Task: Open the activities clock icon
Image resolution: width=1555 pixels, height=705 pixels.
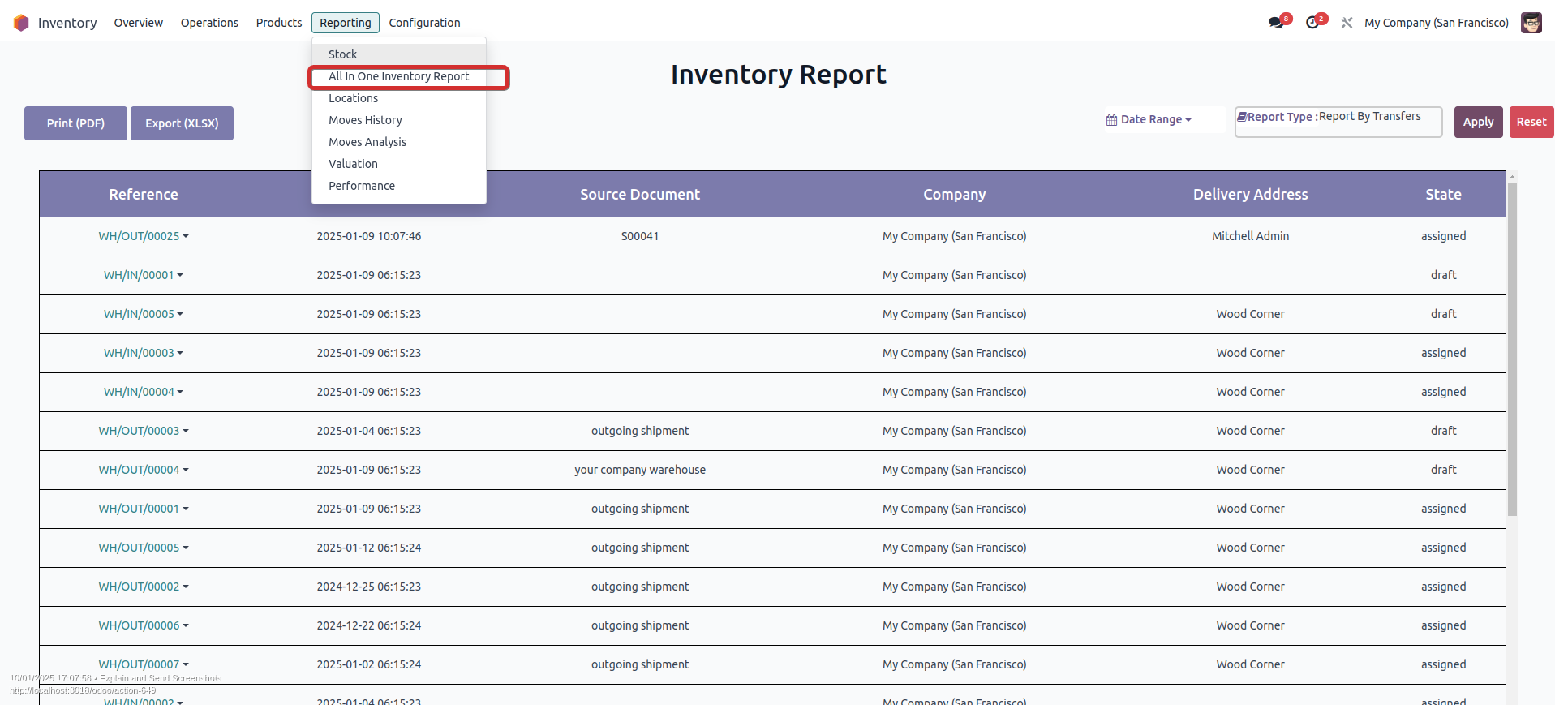Action: pos(1312,23)
